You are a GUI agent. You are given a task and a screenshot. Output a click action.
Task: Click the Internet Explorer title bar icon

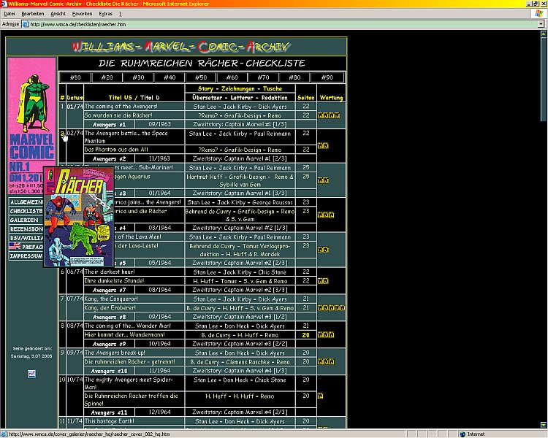[4, 4]
